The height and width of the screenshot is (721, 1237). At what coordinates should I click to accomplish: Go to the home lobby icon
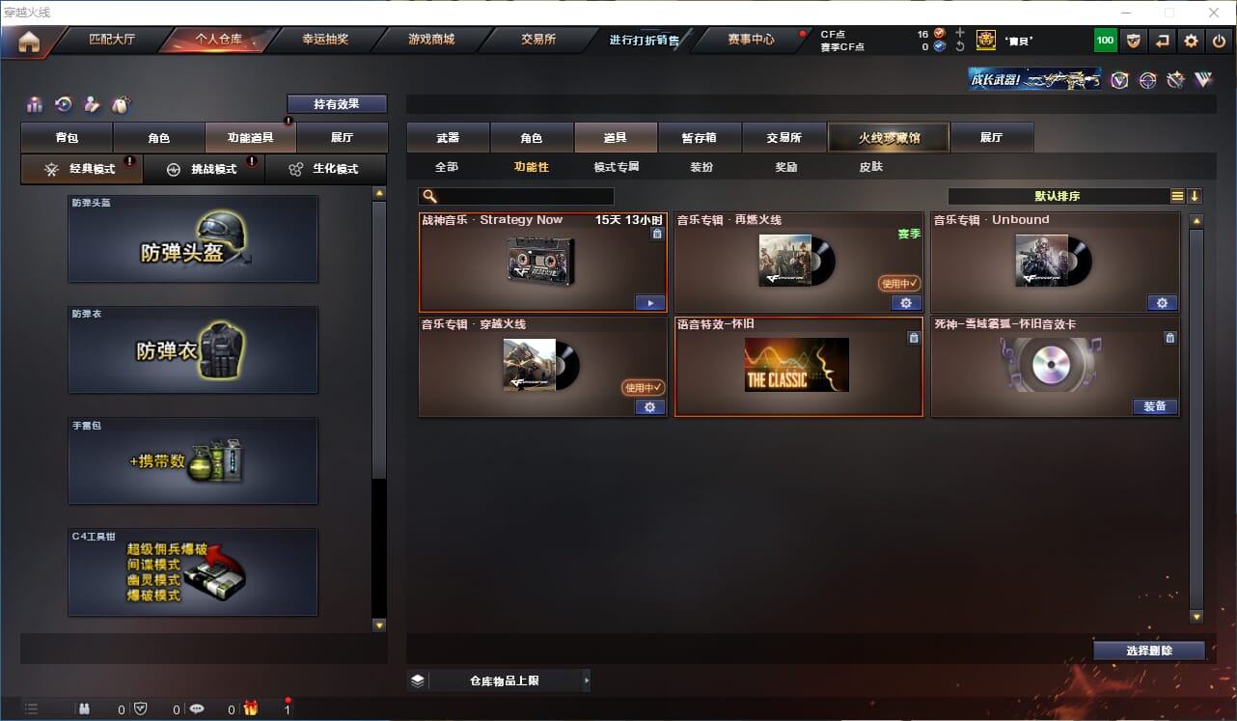[29, 41]
